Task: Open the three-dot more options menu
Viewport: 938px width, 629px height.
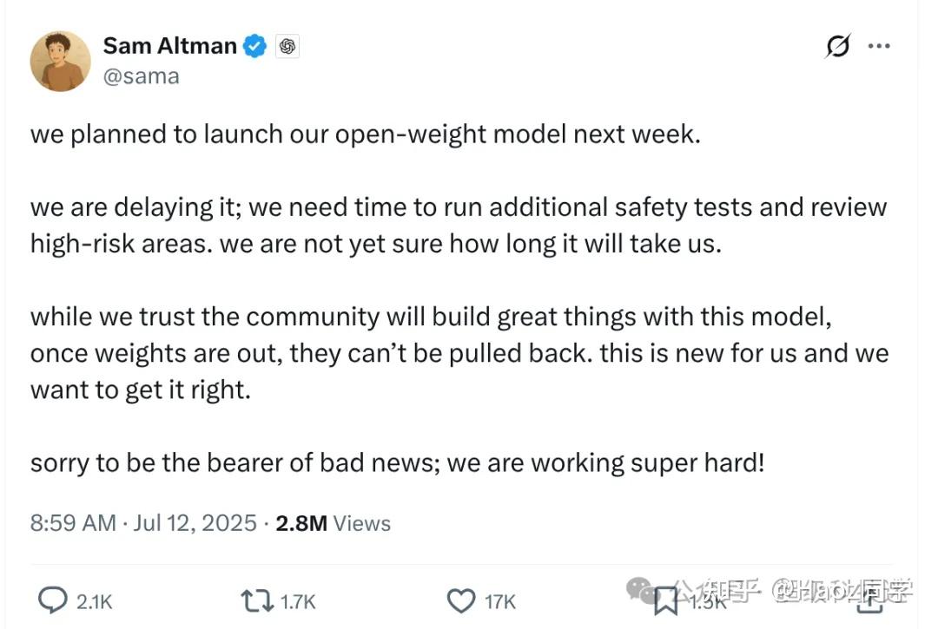Action: pos(879,47)
